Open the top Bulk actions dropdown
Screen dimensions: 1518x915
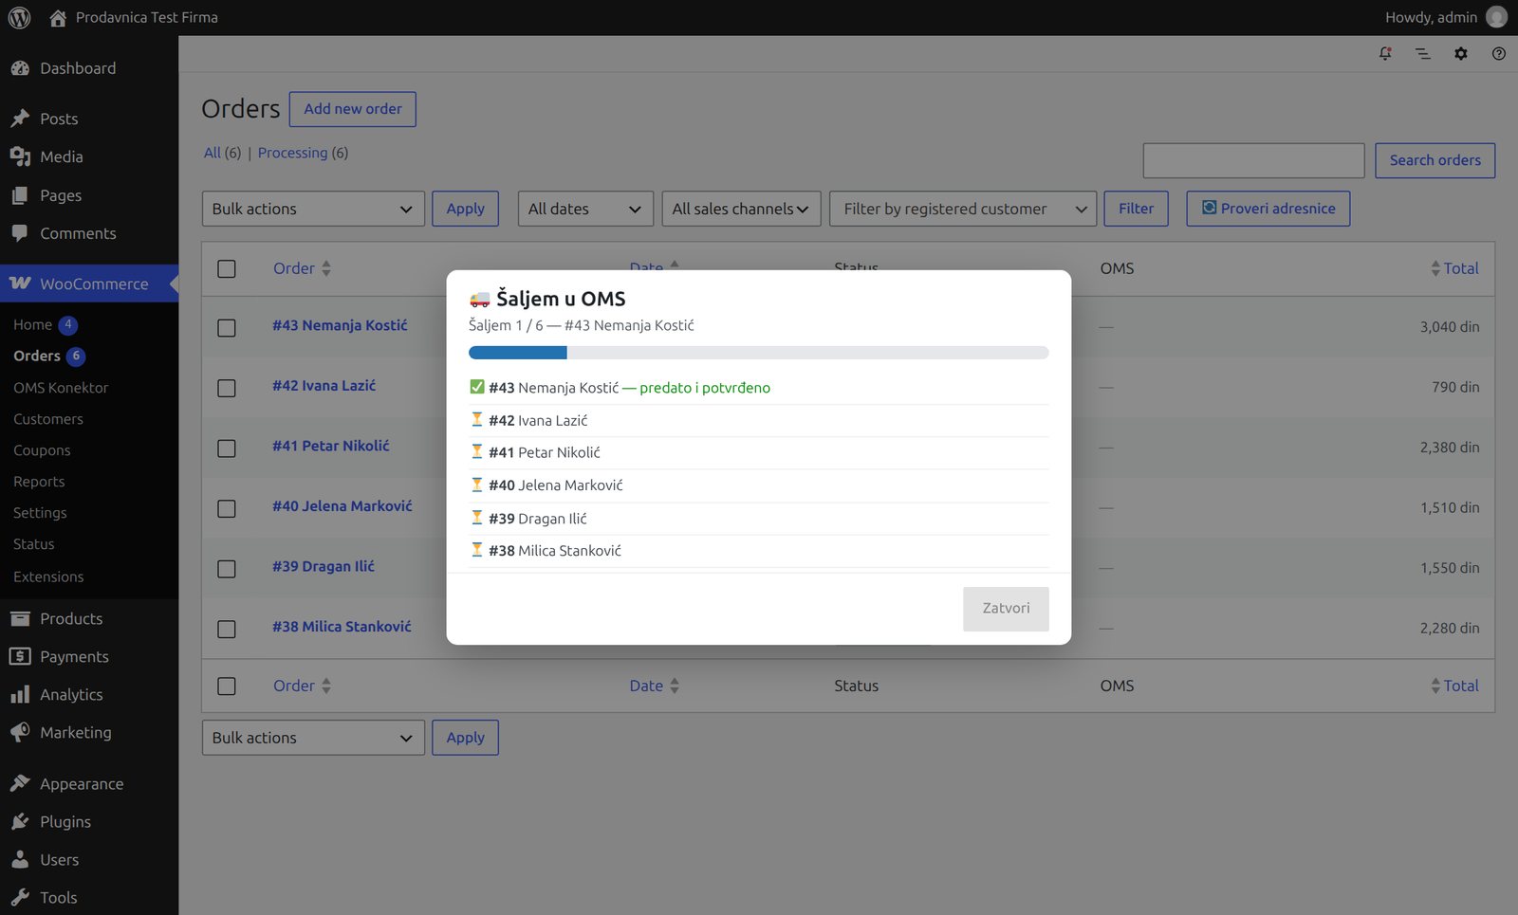(x=313, y=209)
